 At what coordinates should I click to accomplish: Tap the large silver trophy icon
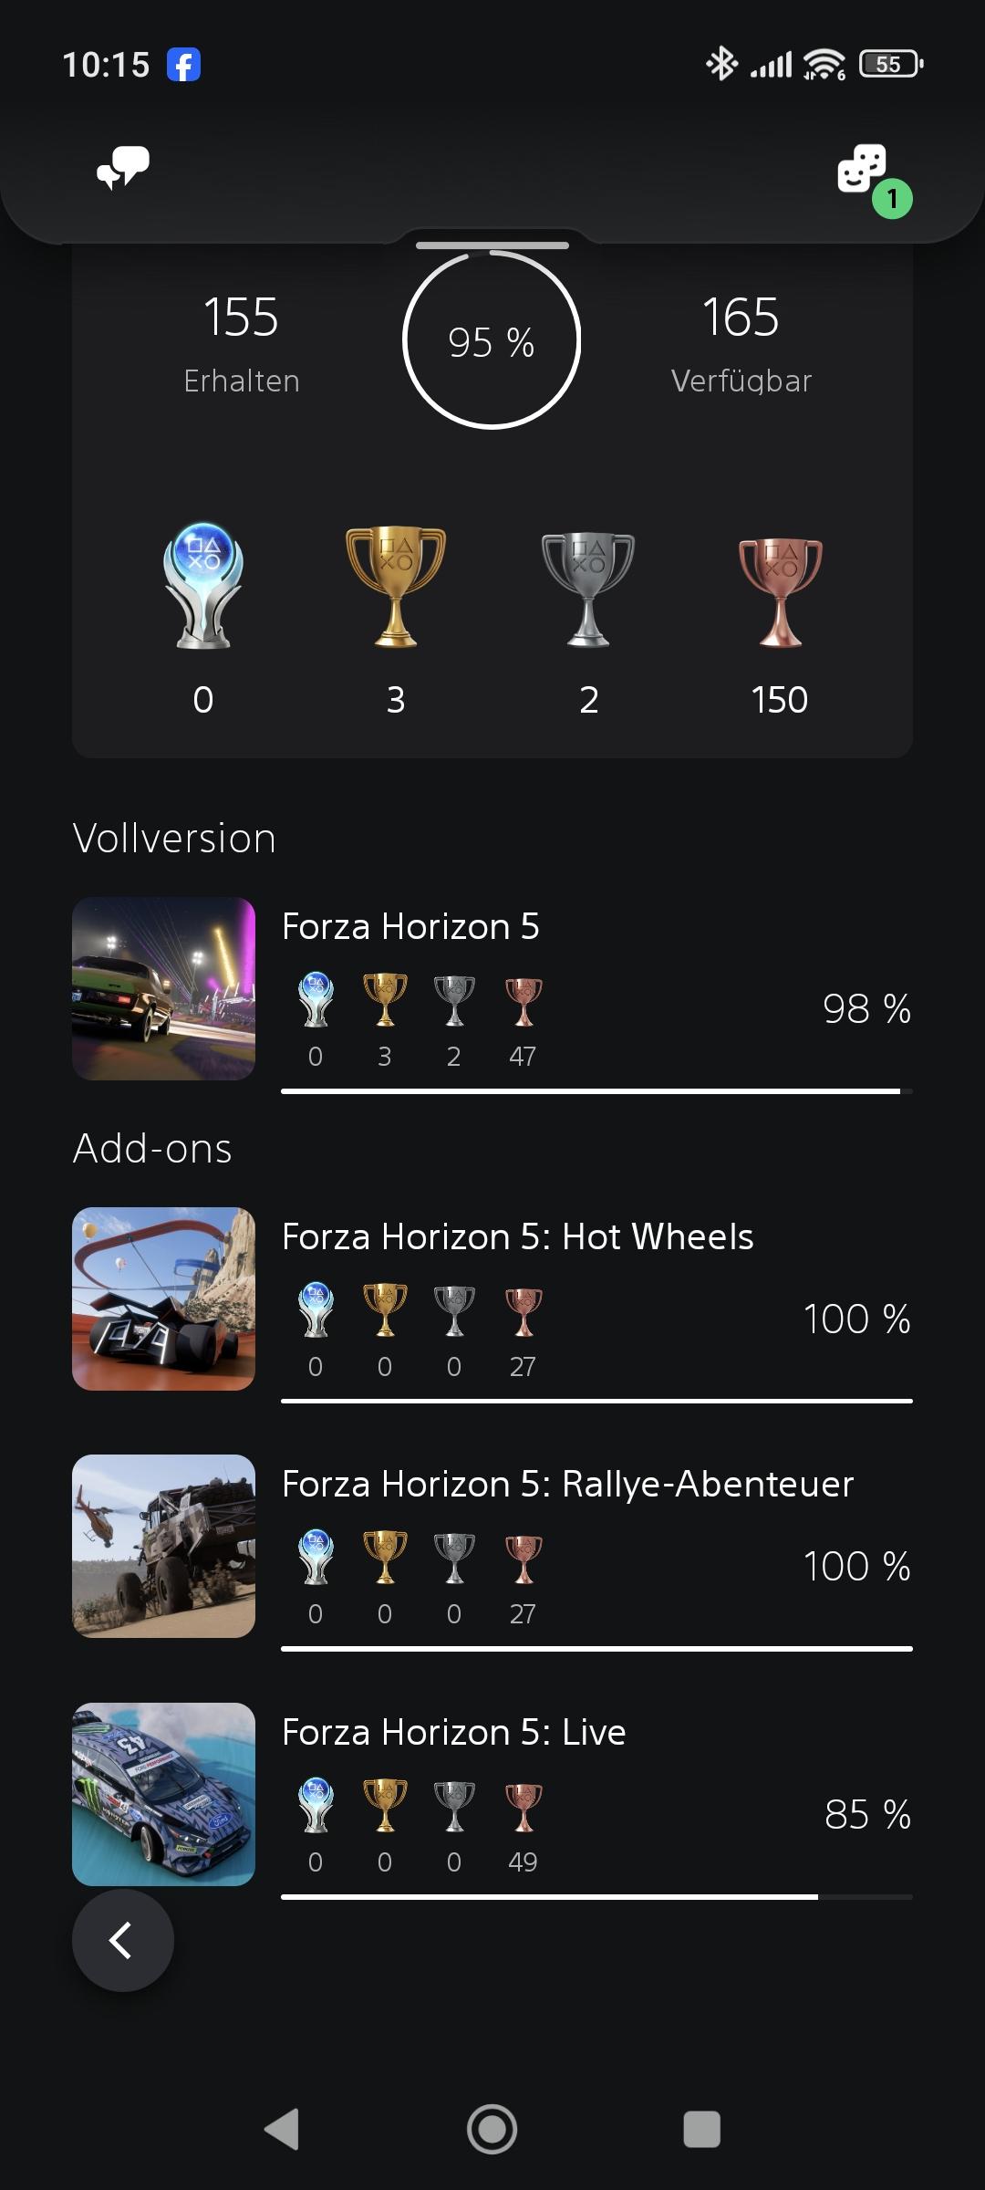[x=588, y=589]
